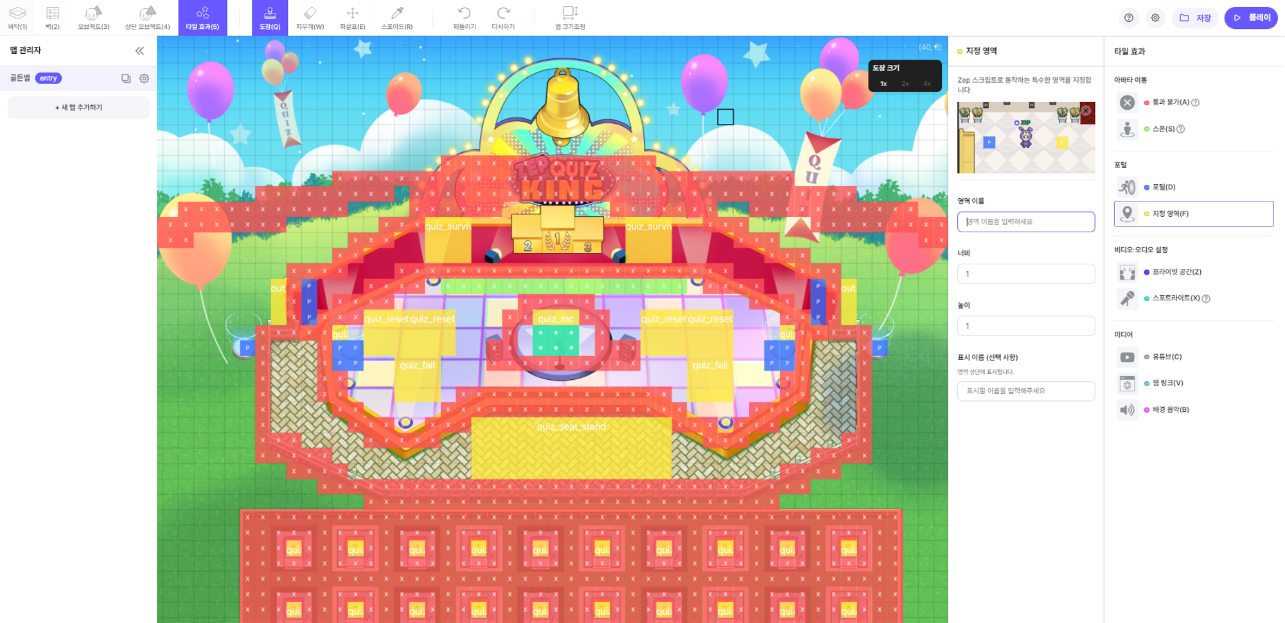Duplicate the 골든벨 map with copy icon
This screenshot has width=1285, height=623.
(126, 78)
